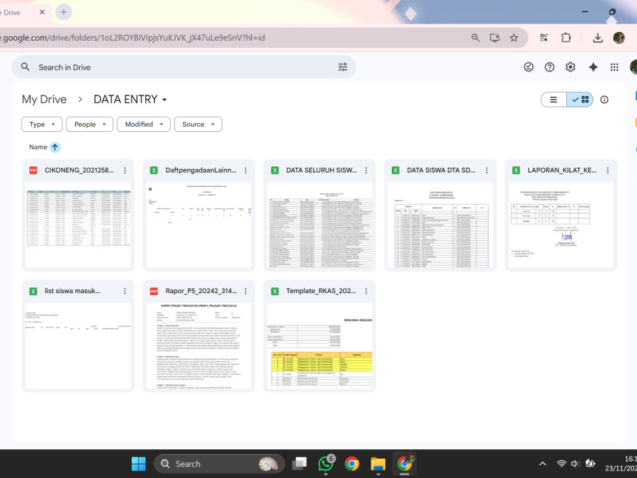The width and height of the screenshot is (637, 478).
Task: Open the LAPORAN_KILAT_KE spreadsheet thumbnail
Action: point(561,225)
